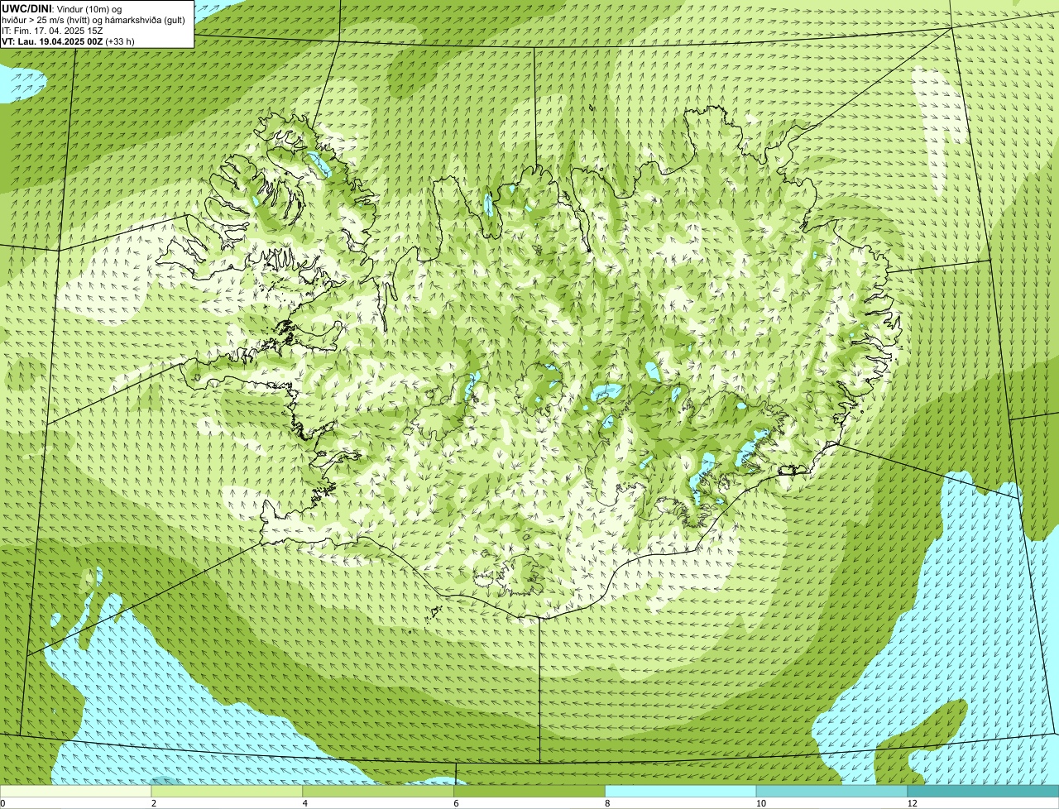The image size is (1059, 809).
Task: Click the legend tick label "6"
Action: pyautogui.click(x=455, y=803)
